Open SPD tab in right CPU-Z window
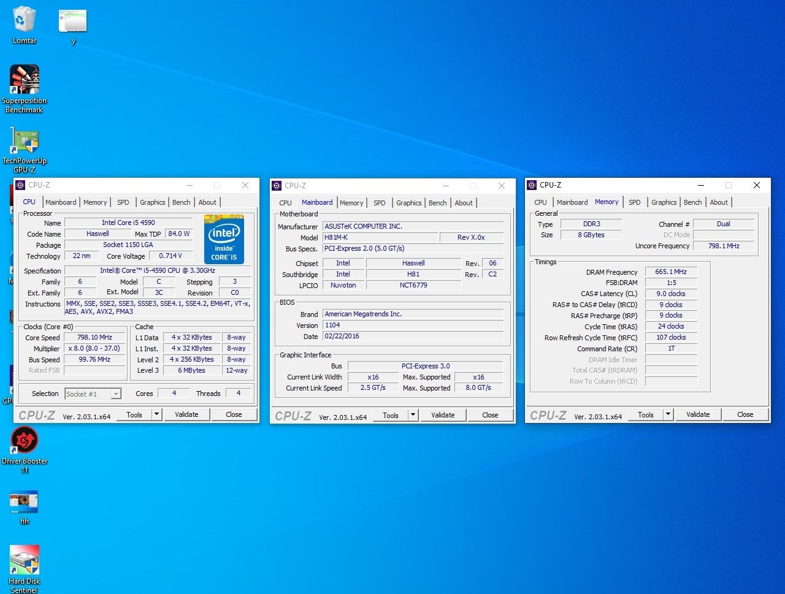This screenshot has height=594, width=785. (635, 202)
